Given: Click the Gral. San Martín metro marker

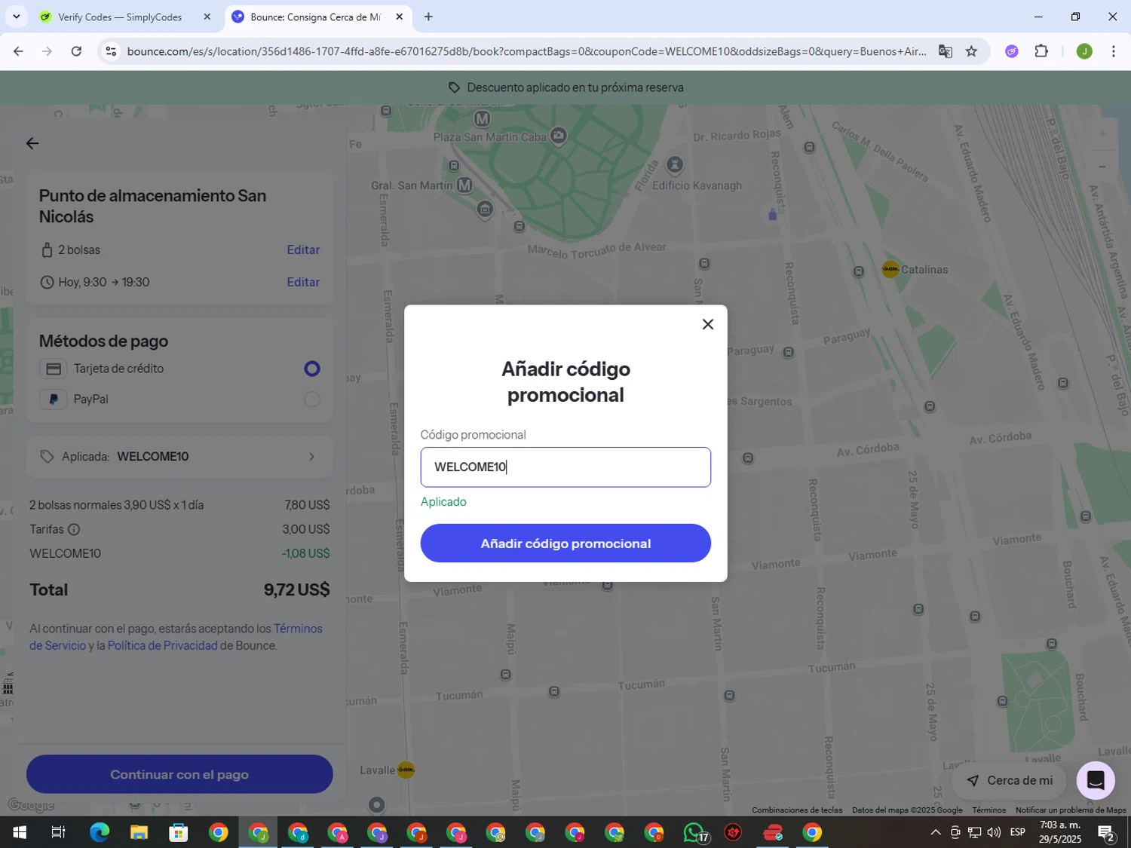Looking at the screenshot, I should [x=464, y=185].
